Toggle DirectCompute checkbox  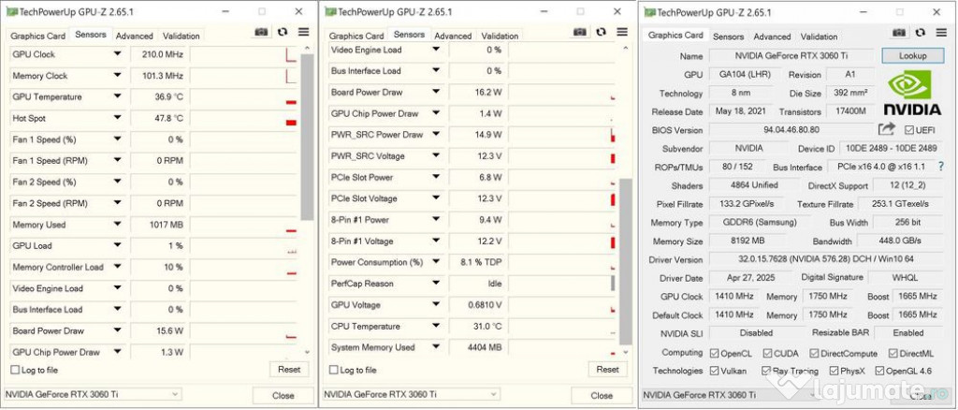tap(815, 353)
